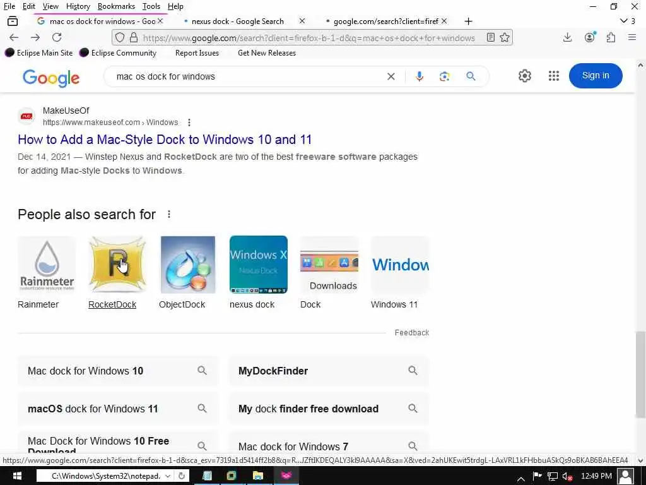Toggle reader view icon in the address bar
646x485 pixels.
click(x=491, y=37)
